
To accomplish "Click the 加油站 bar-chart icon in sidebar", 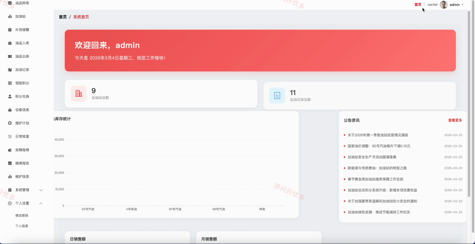I will pyautogui.click(x=10, y=16).
